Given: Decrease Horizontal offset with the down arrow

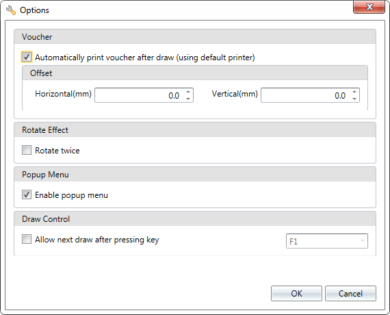Looking at the screenshot, I should click(188, 99).
